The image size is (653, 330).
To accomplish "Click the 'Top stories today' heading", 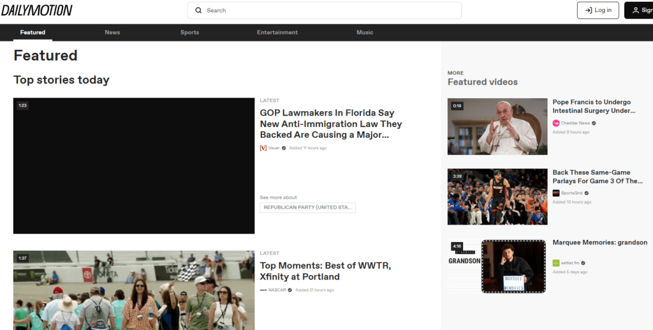I will [61, 80].
